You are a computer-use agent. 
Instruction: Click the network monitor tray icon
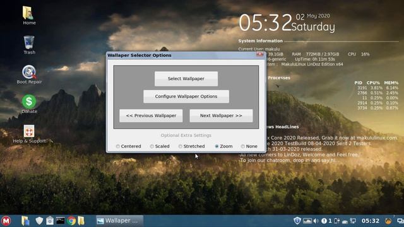pos(353,221)
